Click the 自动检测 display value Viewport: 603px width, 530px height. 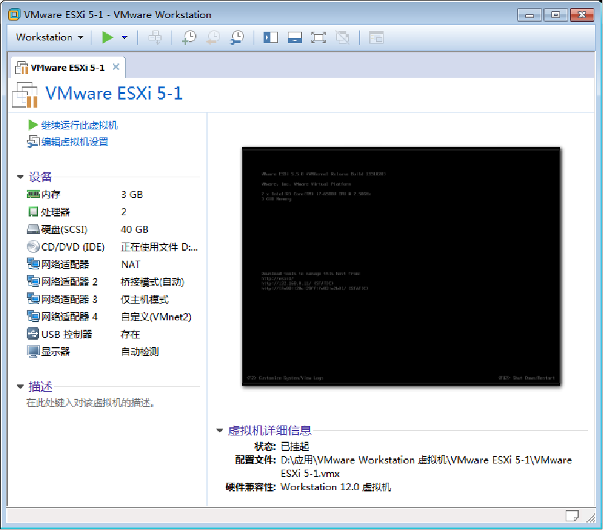point(140,352)
